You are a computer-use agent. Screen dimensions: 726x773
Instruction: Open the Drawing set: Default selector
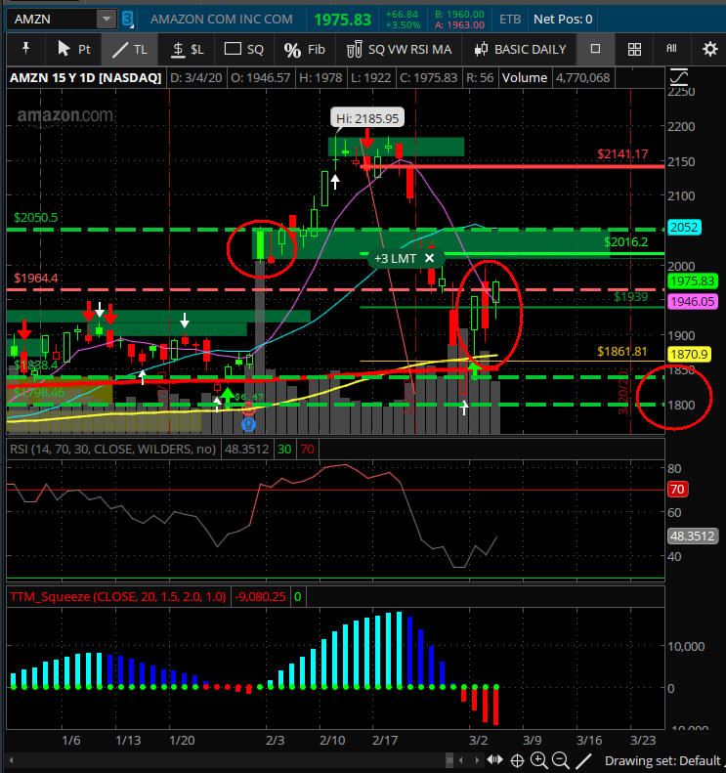[660, 760]
